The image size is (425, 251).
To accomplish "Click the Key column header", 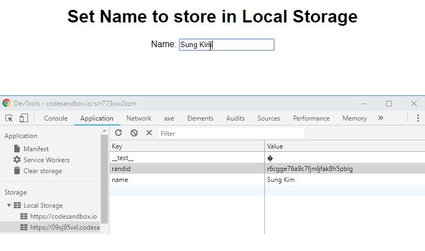I will click(187, 146).
